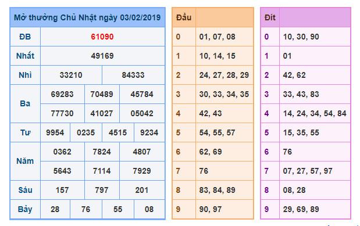Select third prize number 41027

[x=102, y=113]
